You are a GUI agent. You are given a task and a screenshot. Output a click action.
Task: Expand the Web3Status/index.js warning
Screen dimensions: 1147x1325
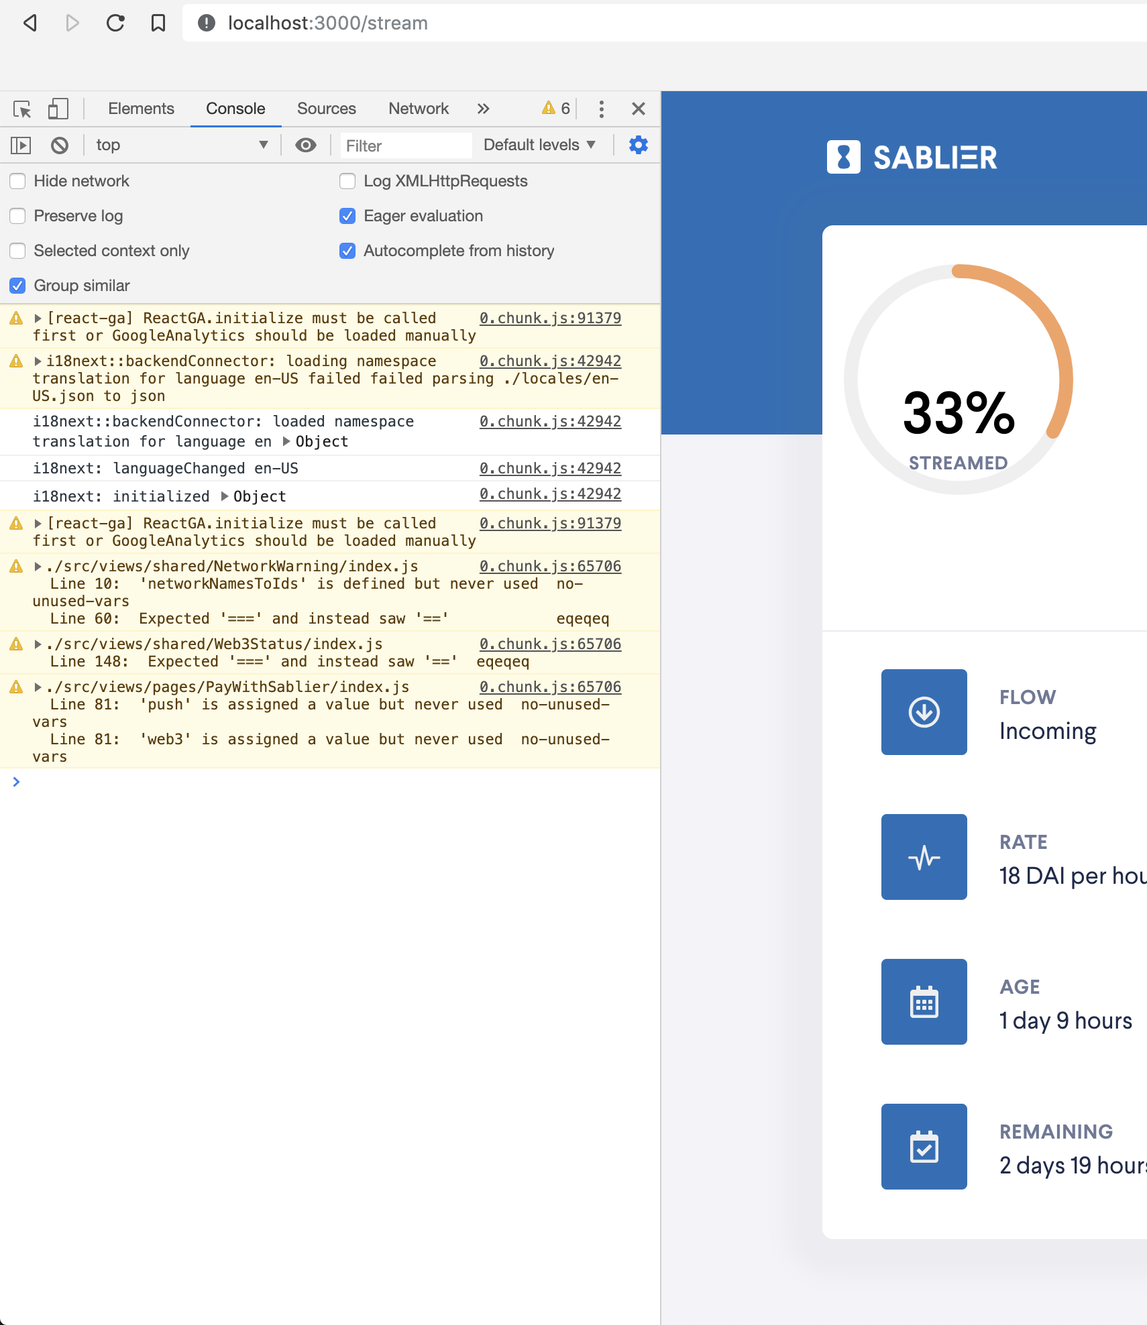coord(38,644)
